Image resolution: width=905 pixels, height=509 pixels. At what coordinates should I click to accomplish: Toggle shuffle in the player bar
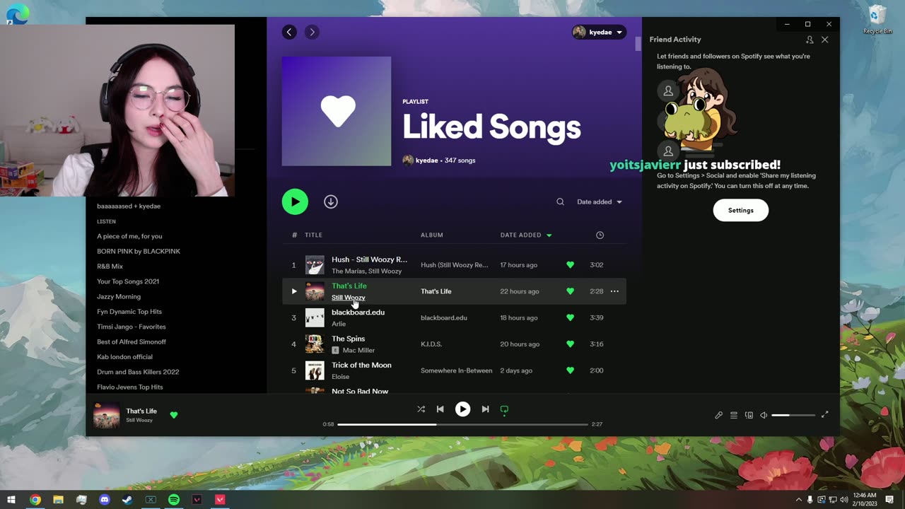(x=421, y=409)
